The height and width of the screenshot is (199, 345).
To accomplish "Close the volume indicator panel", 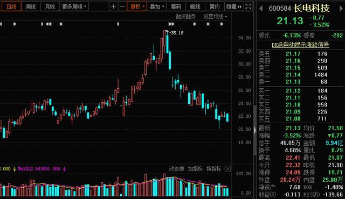I will click(227, 169).
